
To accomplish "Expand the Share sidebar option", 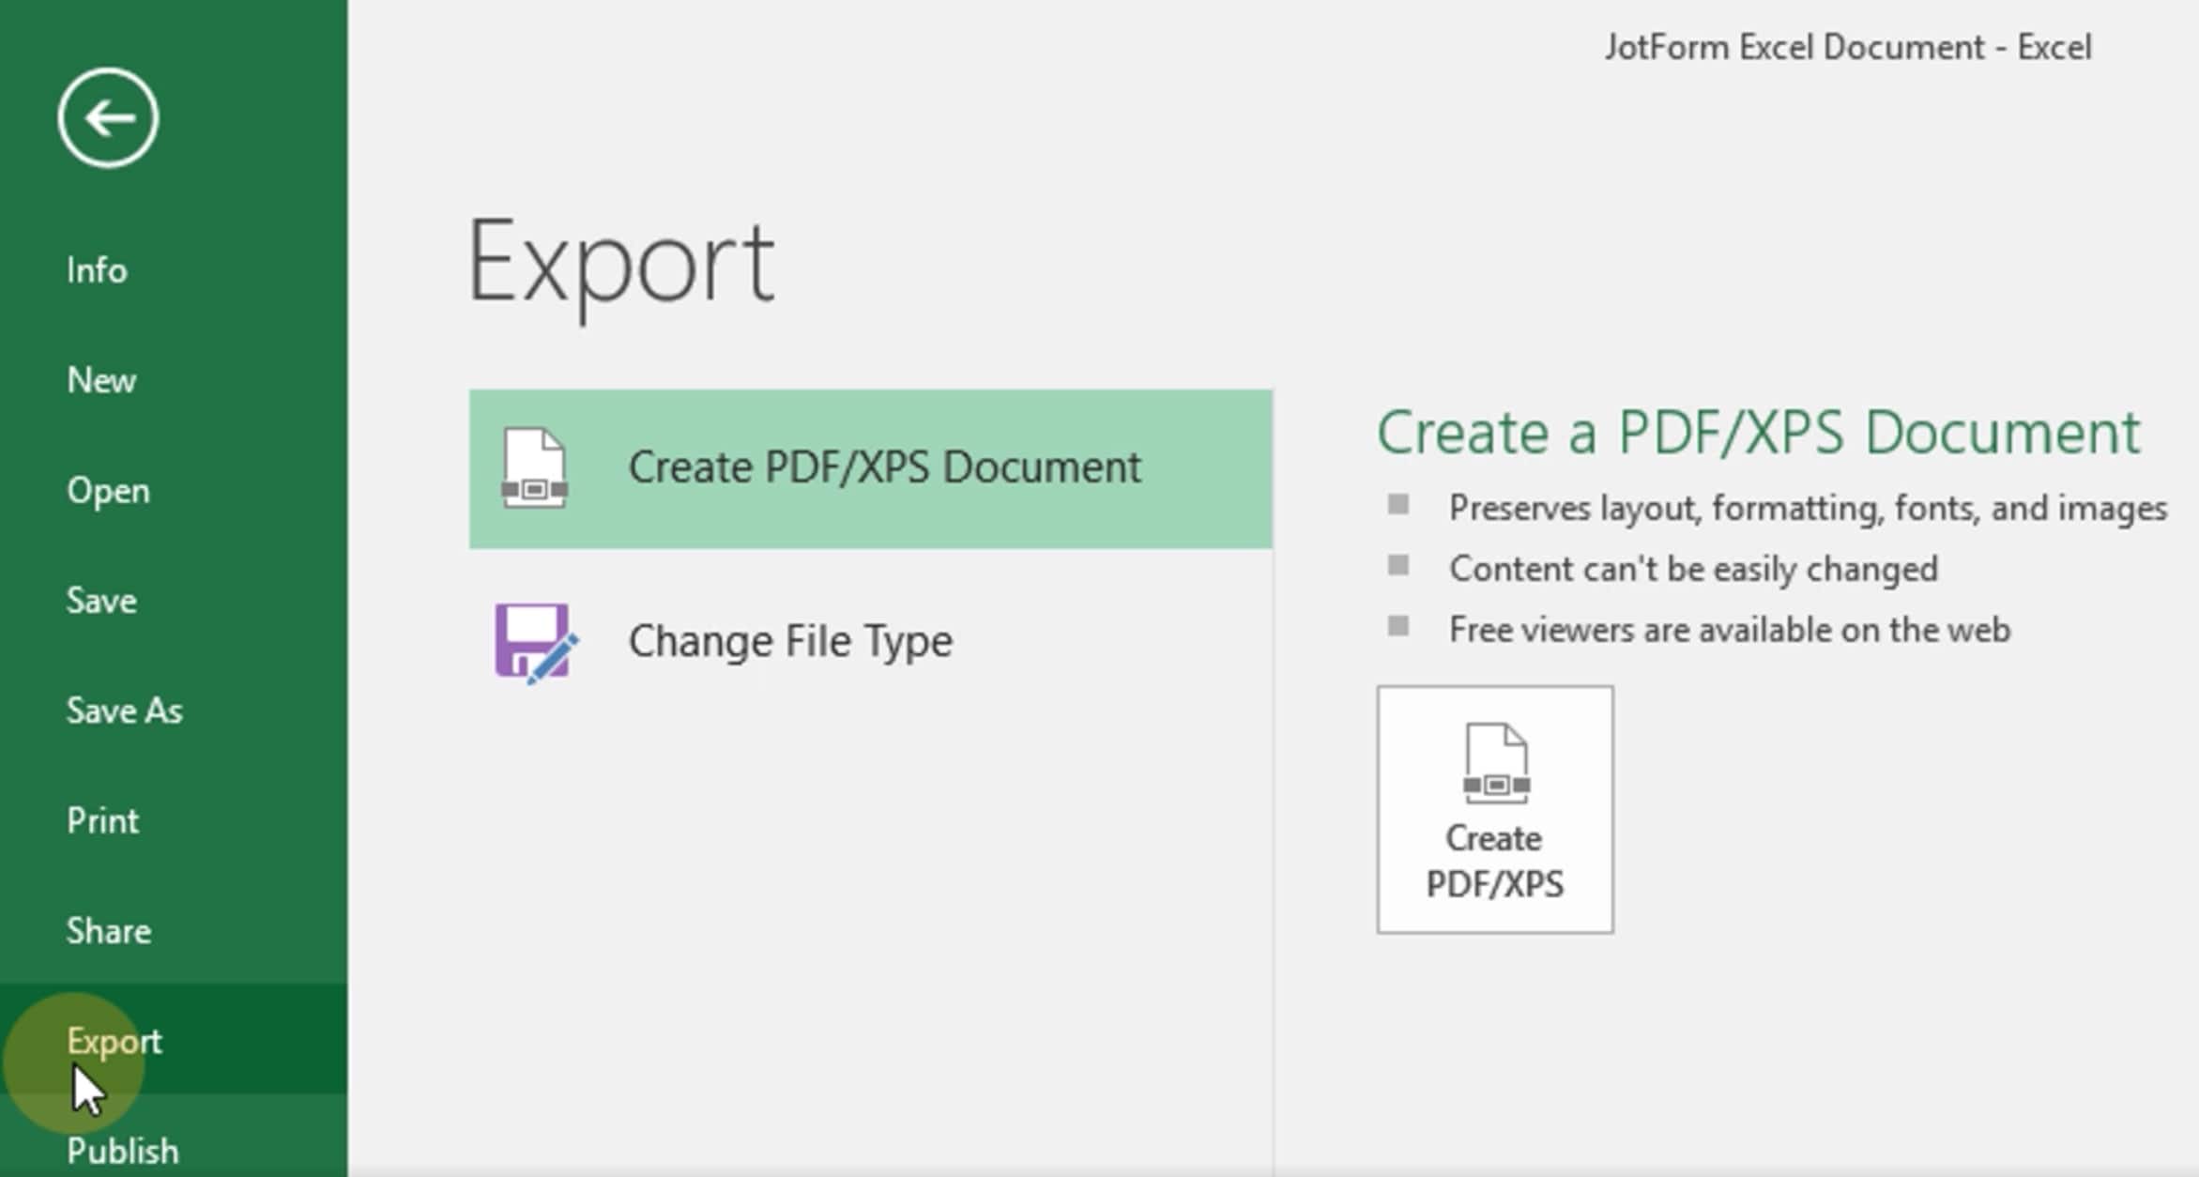I will click(x=108, y=929).
